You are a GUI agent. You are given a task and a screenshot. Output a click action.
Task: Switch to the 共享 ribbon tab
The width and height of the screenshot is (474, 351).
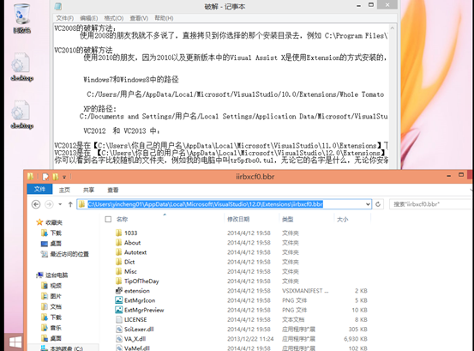click(88, 190)
